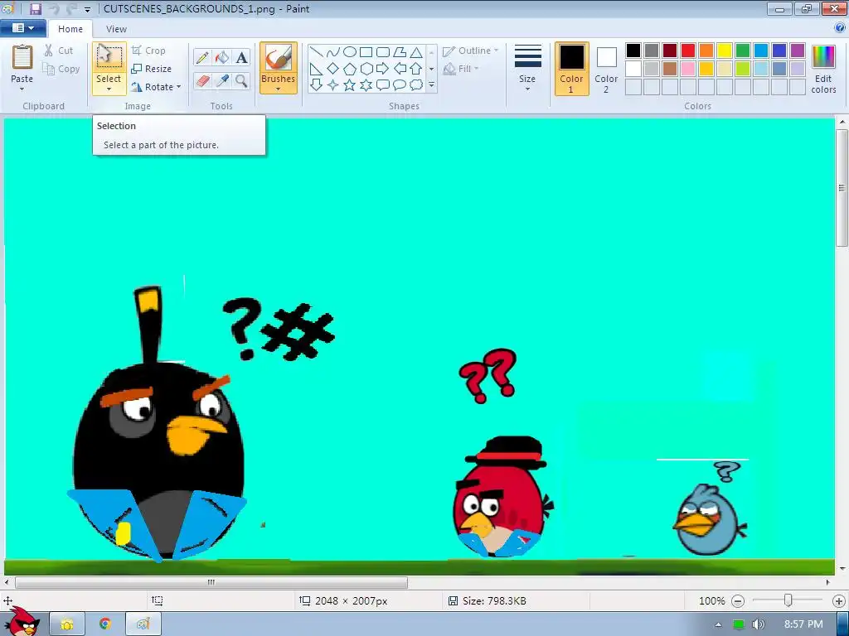Select the Magnifier tool
Image resolution: width=849 pixels, height=636 pixels.
(x=241, y=80)
